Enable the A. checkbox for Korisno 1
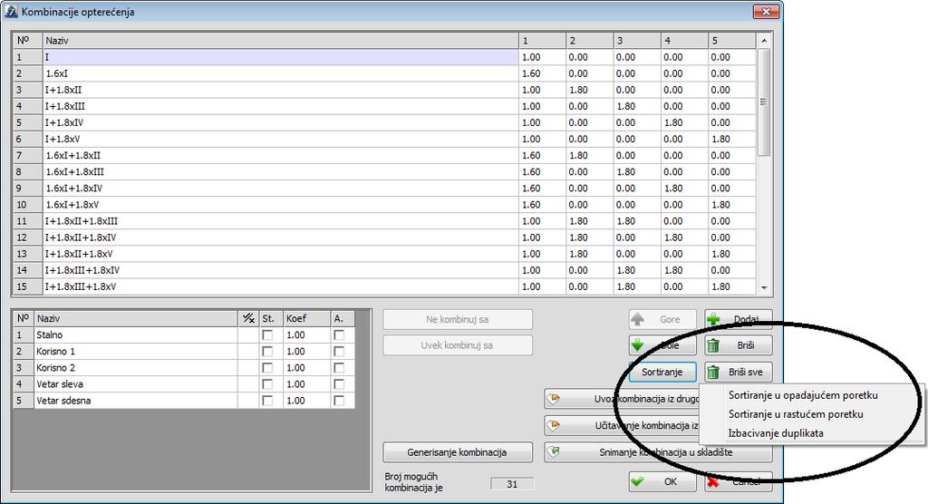Viewport: 928px width, 504px height. coord(339,351)
